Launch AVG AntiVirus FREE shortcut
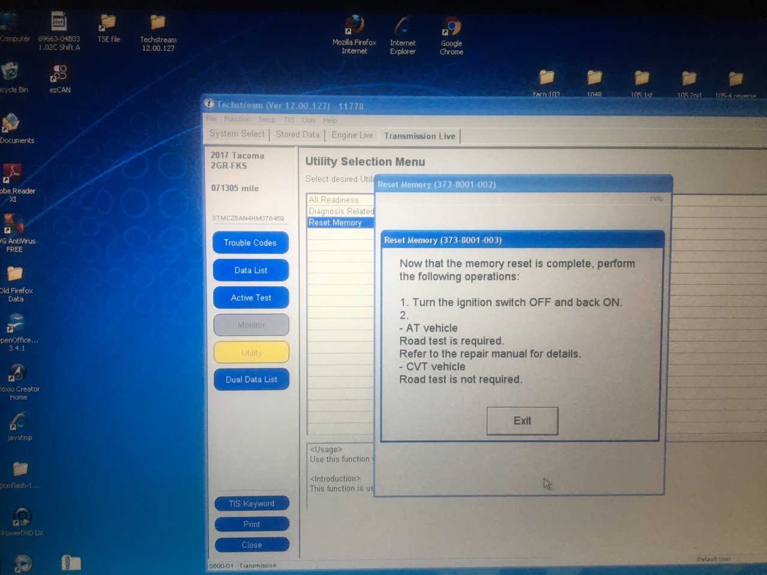The width and height of the screenshot is (767, 575). (16, 233)
